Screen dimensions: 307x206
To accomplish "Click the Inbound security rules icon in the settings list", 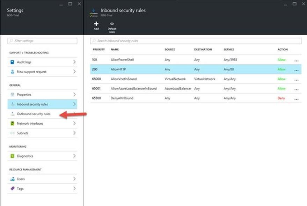I will pyautogui.click(x=13, y=104).
